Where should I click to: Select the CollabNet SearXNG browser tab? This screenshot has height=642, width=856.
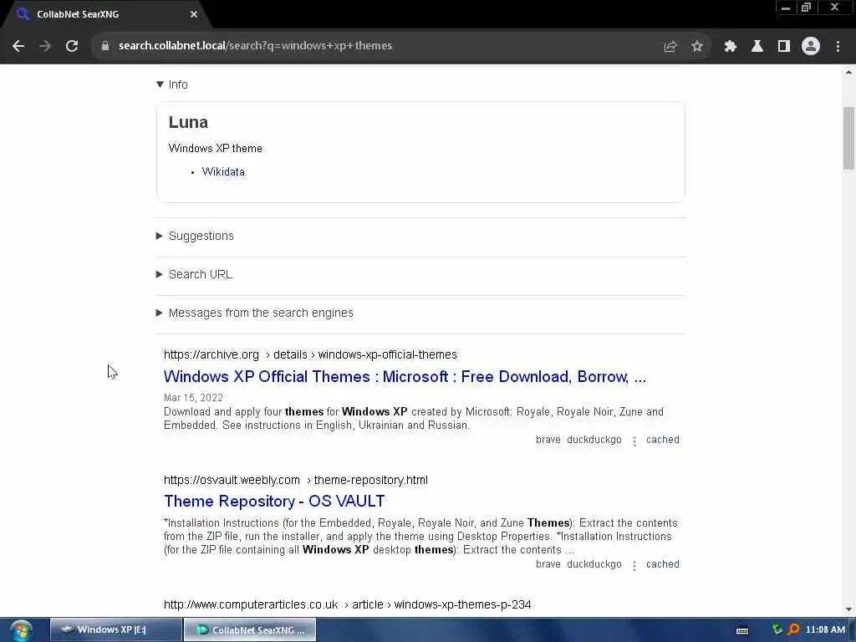click(x=106, y=14)
